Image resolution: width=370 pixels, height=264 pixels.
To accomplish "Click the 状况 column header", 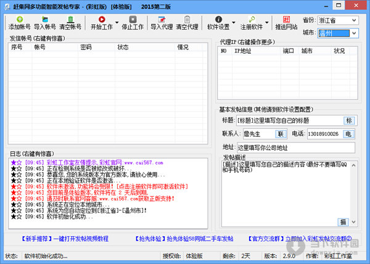I will (x=340, y=51).
